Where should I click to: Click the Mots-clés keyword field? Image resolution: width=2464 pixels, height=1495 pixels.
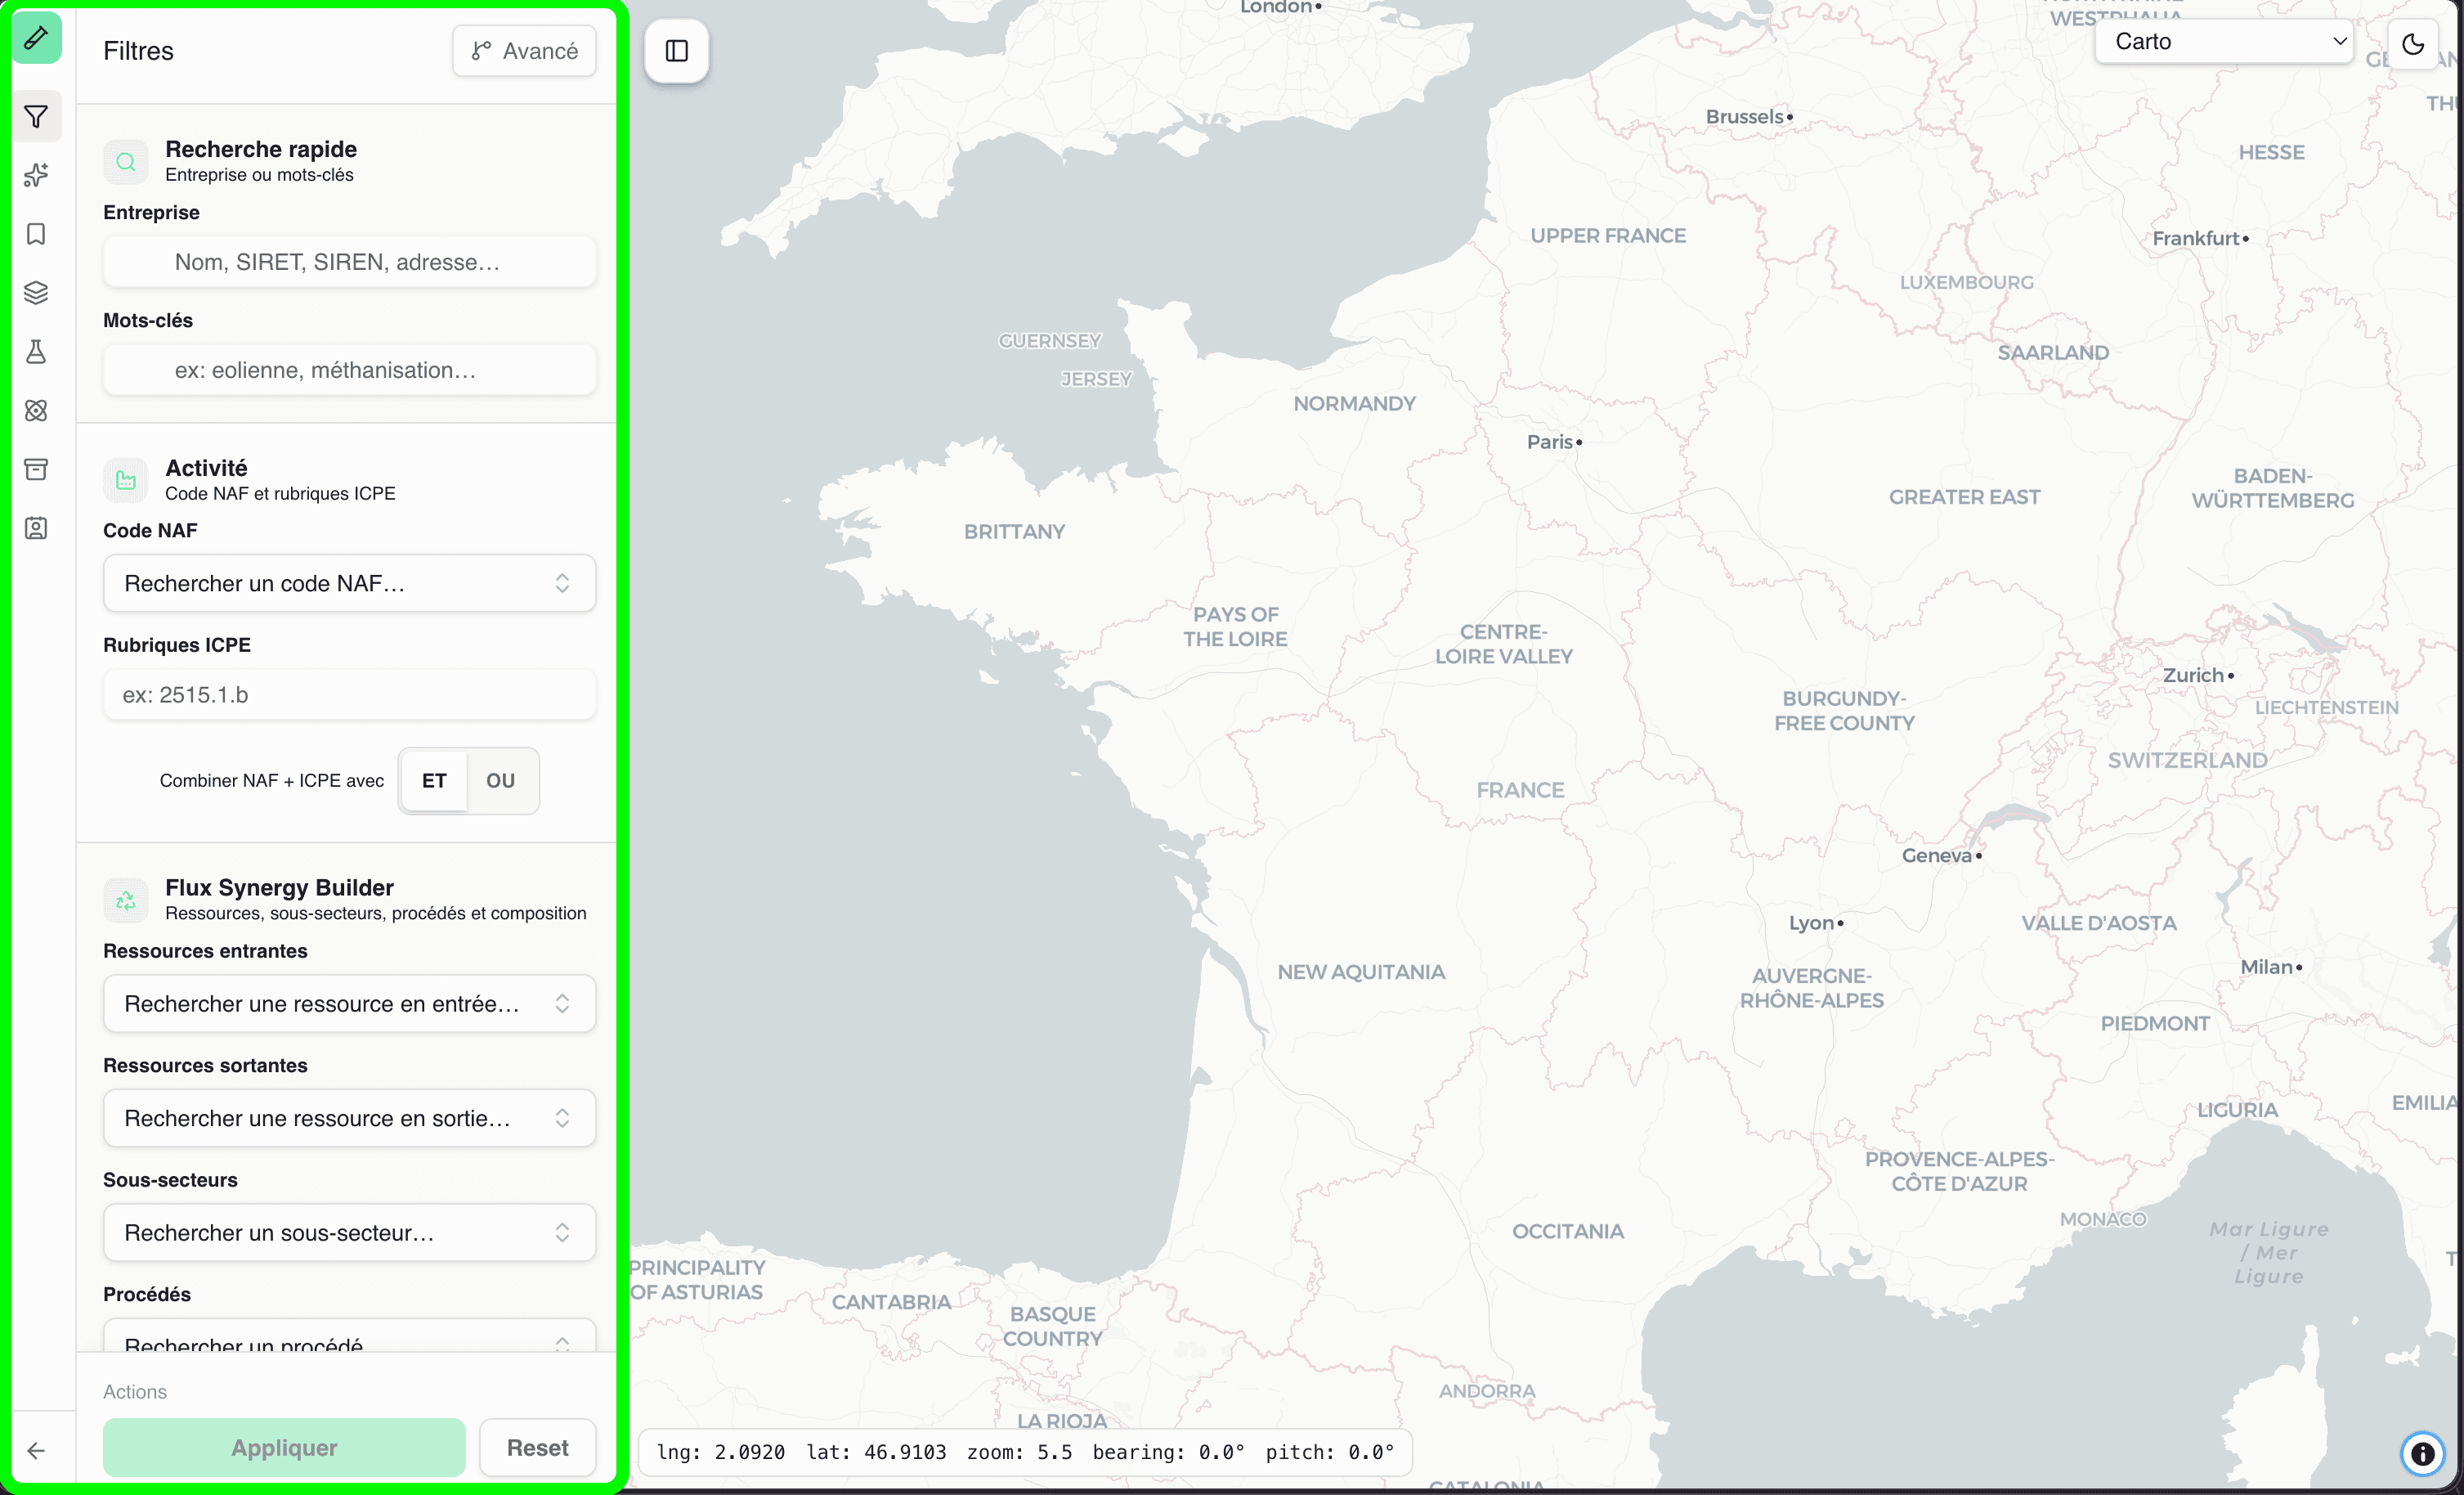tap(350, 370)
